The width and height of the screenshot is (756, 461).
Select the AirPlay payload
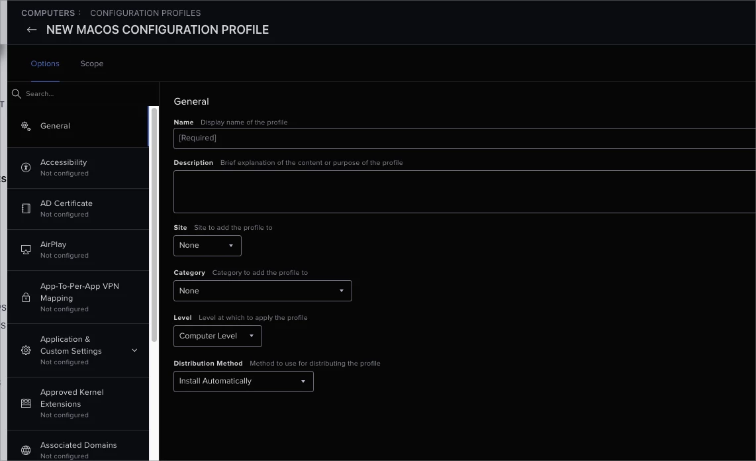78,249
